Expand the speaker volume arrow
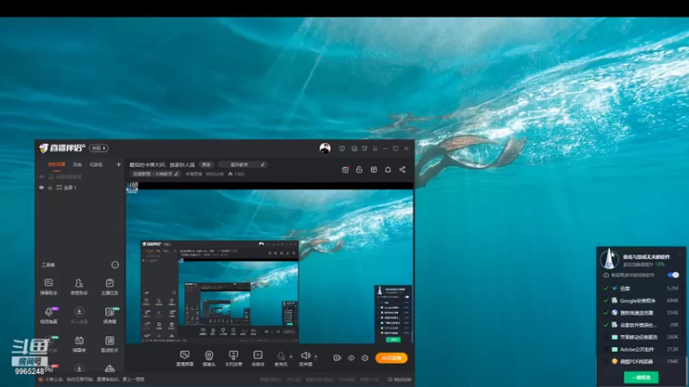Screen dimensions: 689x387 point(315,356)
